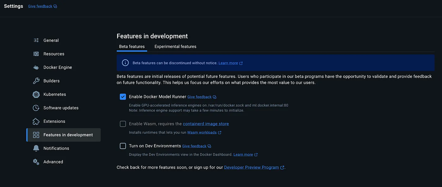Open the Developer Preview Program link
Screen dimensions: 442x187
point(251,167)
